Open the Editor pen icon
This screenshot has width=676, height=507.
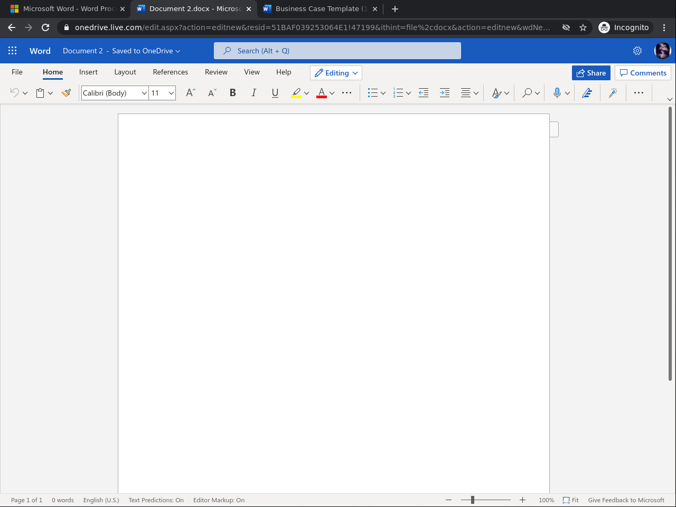(x=587, y=93)
